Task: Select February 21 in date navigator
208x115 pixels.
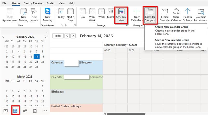Action: 37,62
